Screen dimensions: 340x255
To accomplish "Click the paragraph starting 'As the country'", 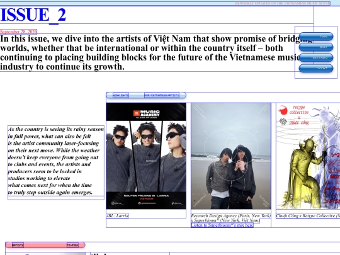I will 56,161.
